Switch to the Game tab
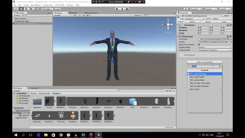This screenshot has width=245, height=138. [x=73, y=13]
